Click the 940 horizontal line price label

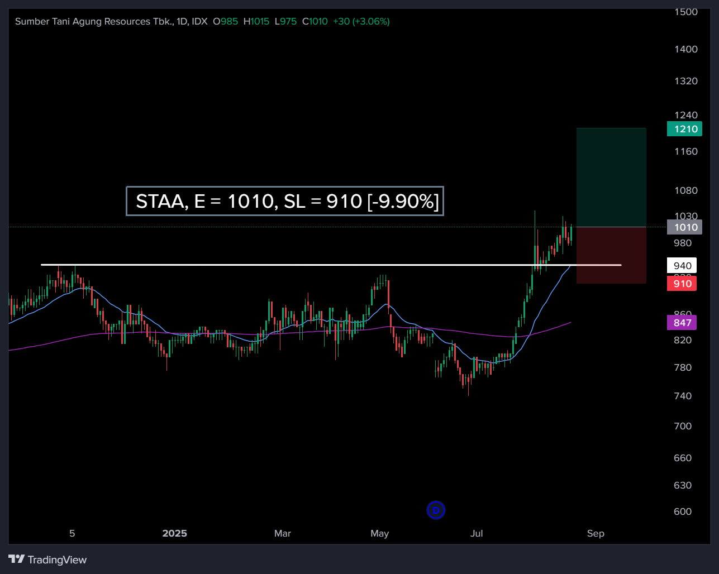click(682, 266)
